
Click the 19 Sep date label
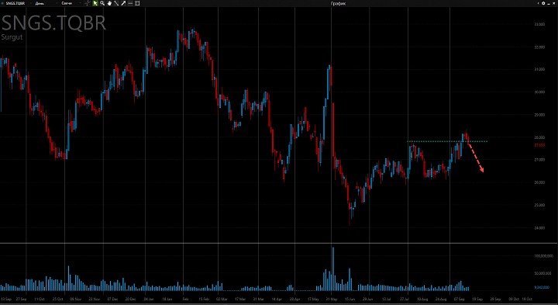(477, 299)
